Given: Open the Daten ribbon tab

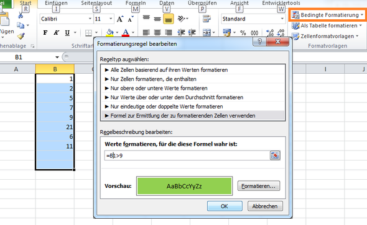Looking at the screenshot, I should coord(167,3).
